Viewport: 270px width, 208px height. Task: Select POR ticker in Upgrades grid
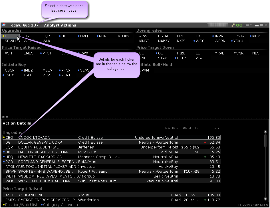point(103,36)
